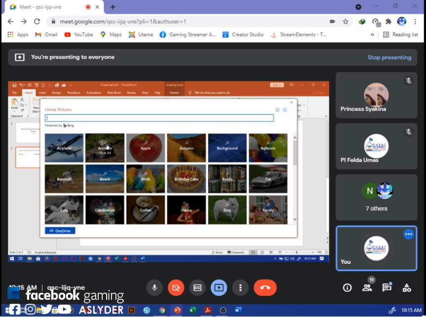Image resolution: width=426 pixels, height=317 pixels.
Task: Open the Excel icon in the Windows taskbar
Action: click(x=193, y=310)
